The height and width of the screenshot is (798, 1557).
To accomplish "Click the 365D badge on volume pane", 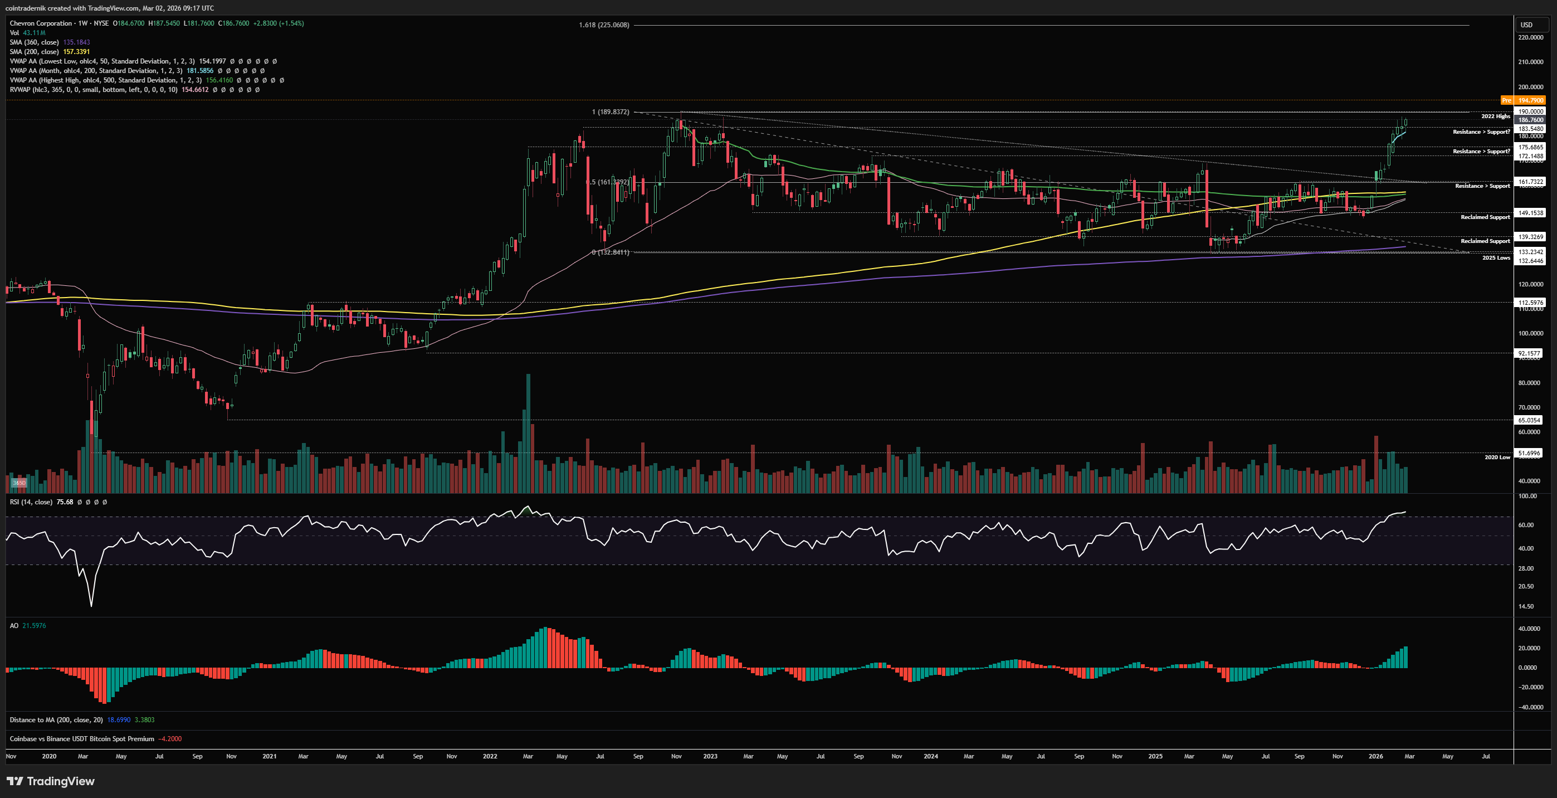I will 19,483.
